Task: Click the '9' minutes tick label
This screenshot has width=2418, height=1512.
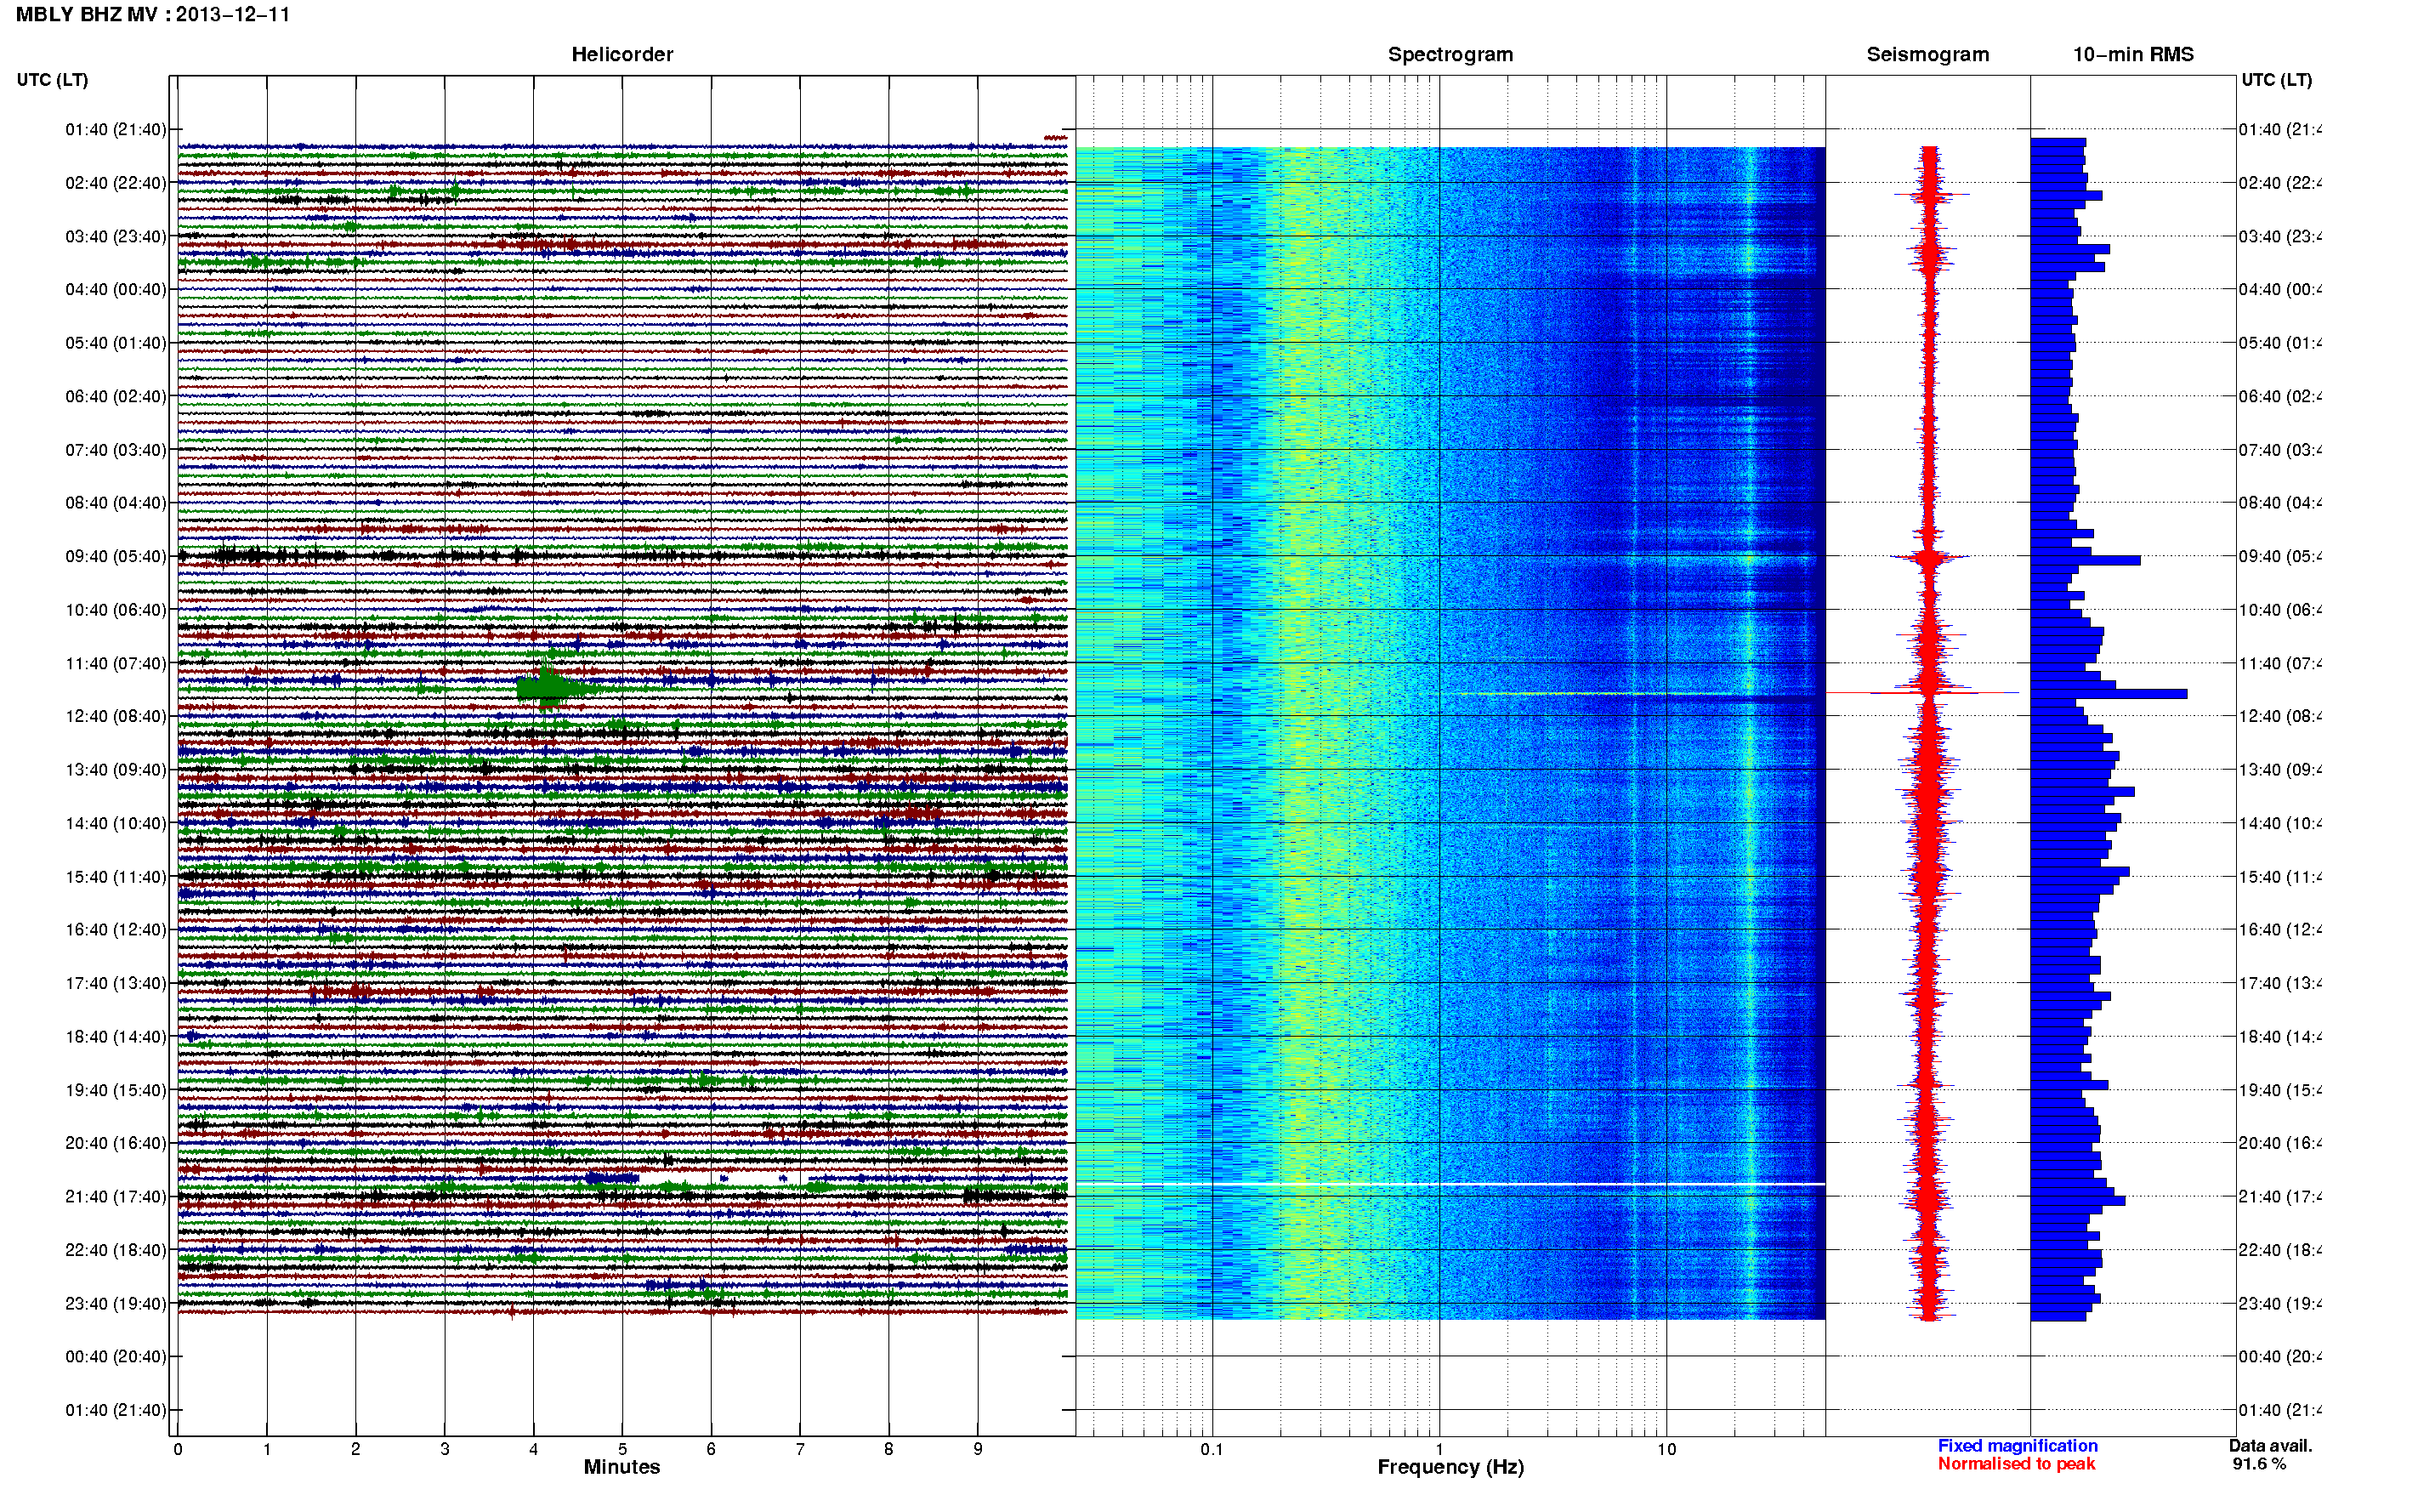Action: 978,1449
